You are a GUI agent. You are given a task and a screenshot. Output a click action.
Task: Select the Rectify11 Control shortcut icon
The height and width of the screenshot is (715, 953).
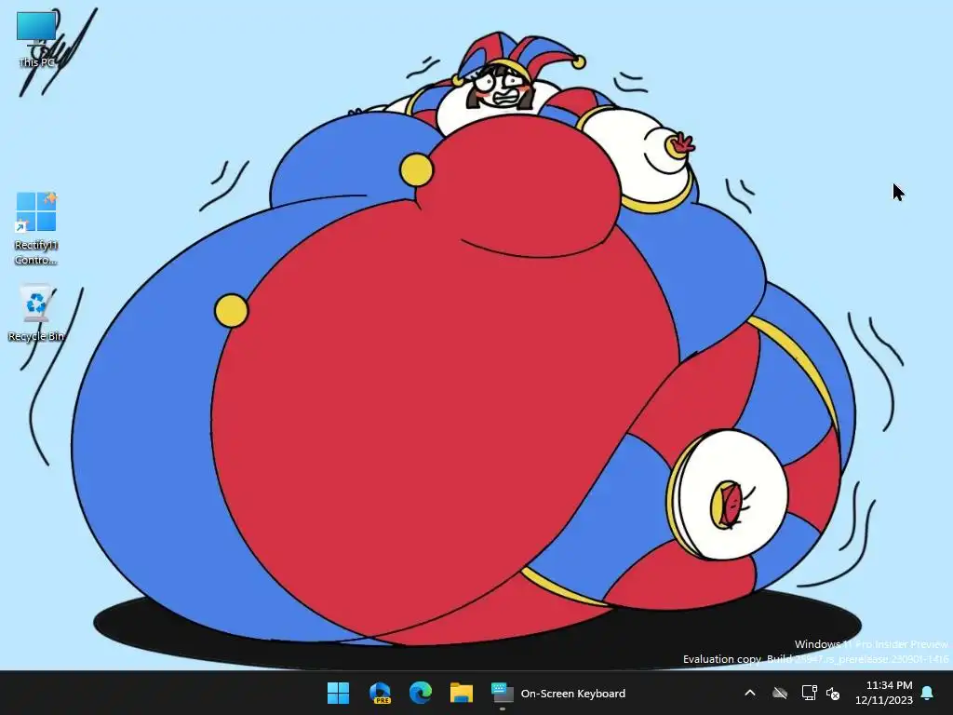36,229
